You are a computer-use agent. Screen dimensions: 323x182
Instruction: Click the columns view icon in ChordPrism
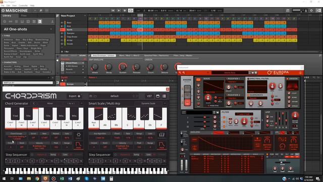(164, 96)
